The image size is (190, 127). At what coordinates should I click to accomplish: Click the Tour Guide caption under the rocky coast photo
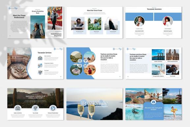coord(173,76)
